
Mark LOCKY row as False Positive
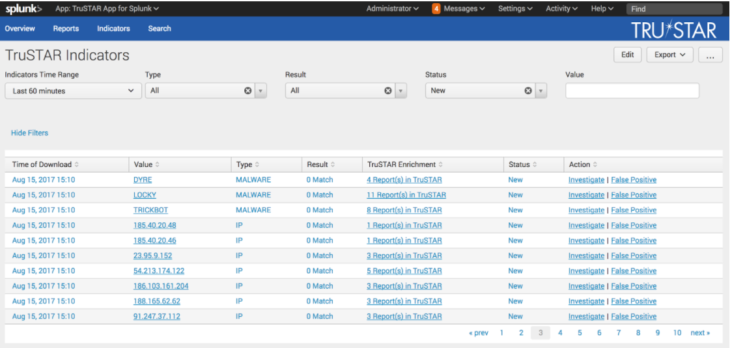pyautogui.click(x=634, y=195)
